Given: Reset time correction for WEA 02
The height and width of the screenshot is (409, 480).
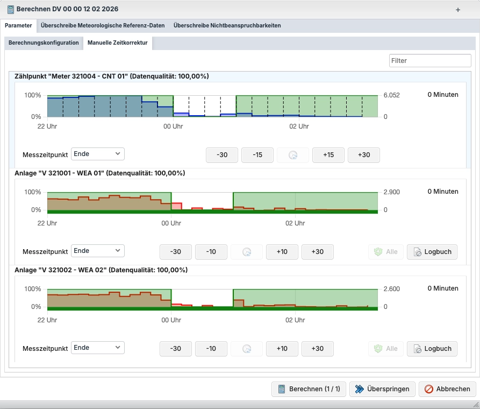Looking at the screenshot, I should click(247, 349).
